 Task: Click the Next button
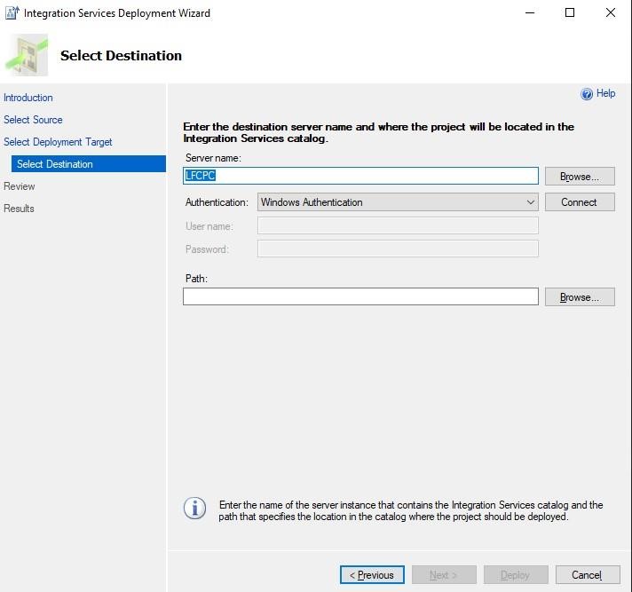(x=444, y=574)
